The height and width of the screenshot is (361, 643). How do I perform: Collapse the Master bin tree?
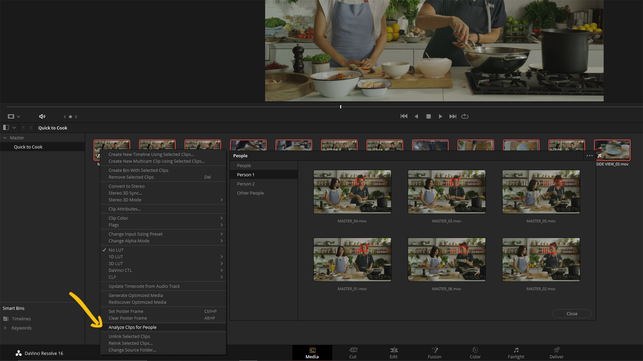click(5, 138)
